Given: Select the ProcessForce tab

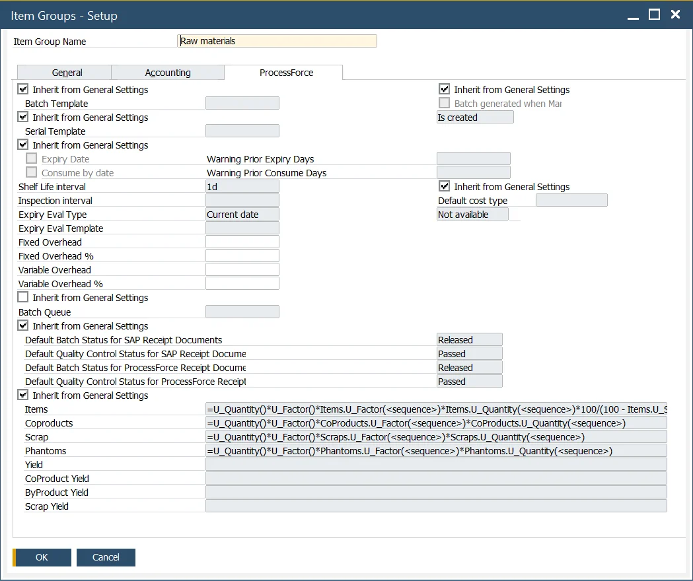Looking at the screenshot, I should tap(286, 73).
